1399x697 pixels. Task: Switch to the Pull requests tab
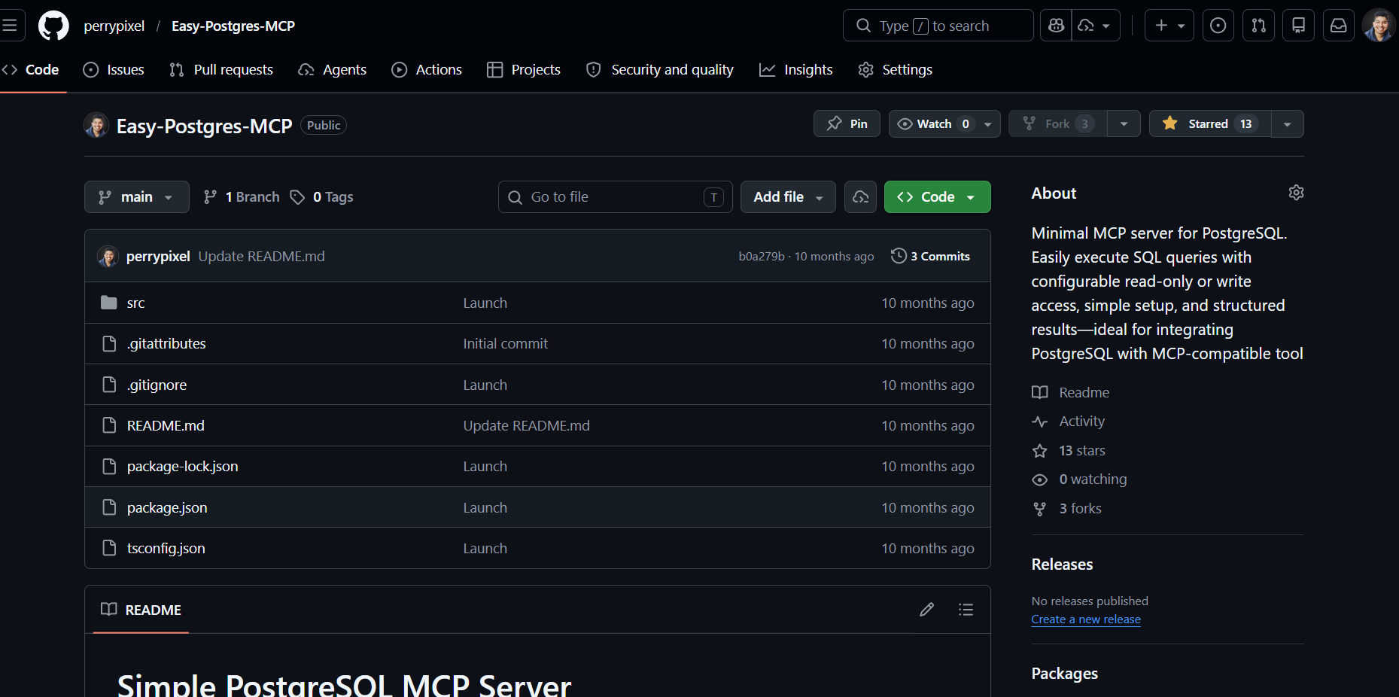pyautogui.click(x=221, y=69)
